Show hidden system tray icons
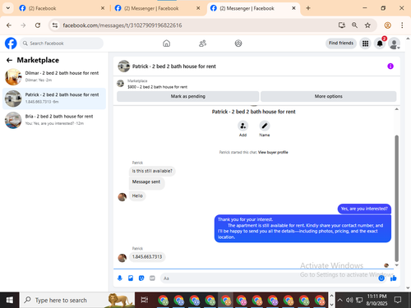The image size is (411, 308). coord(339,300)
